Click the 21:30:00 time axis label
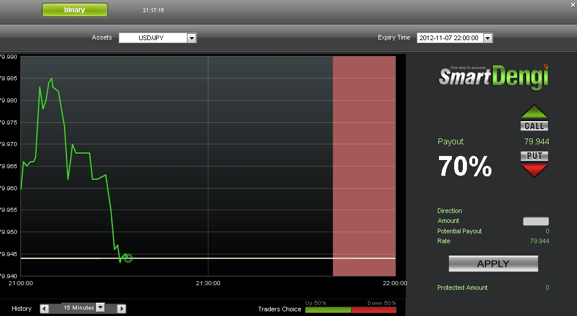Viewport: 577px width, 316px height. point(208,283)
